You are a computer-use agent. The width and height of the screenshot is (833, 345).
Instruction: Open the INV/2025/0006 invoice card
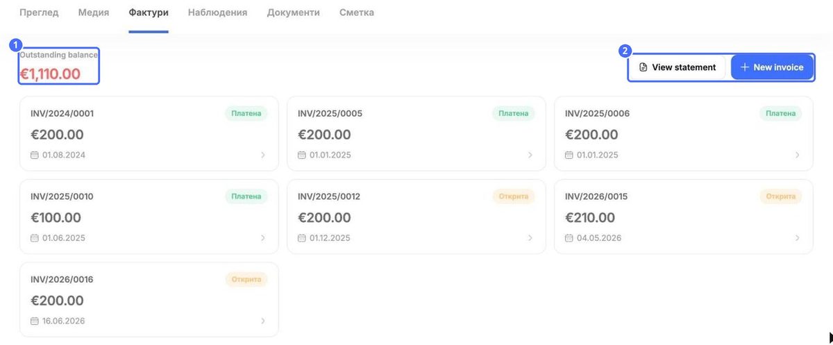coord(683,134)
